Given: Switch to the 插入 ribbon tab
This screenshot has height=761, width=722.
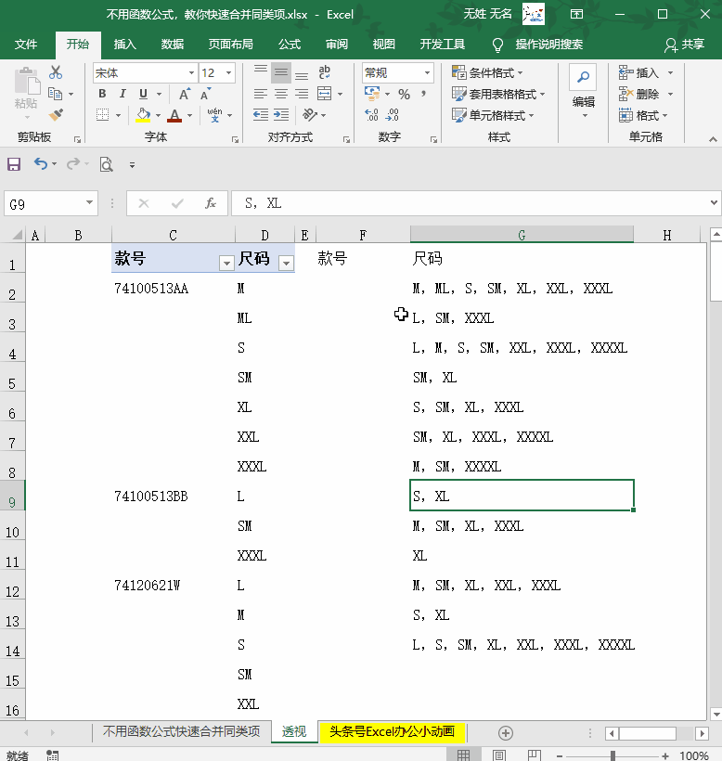Looking at the screenshot, I should point(124,45).
